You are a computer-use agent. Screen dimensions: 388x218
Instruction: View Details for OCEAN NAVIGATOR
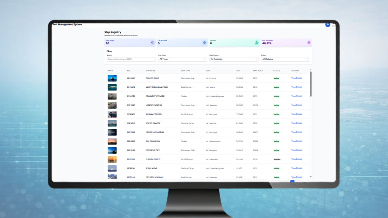297,132
